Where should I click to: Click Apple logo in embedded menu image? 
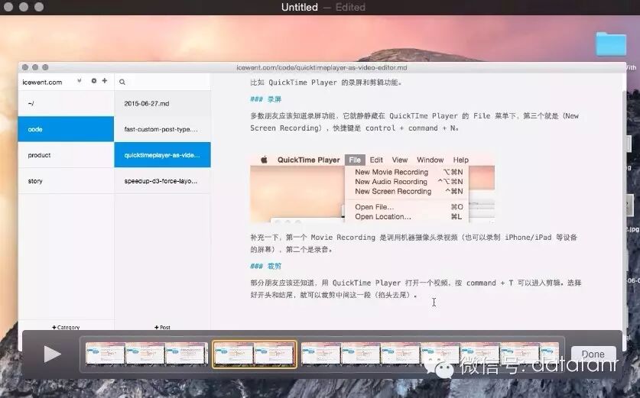pos(264,160)
